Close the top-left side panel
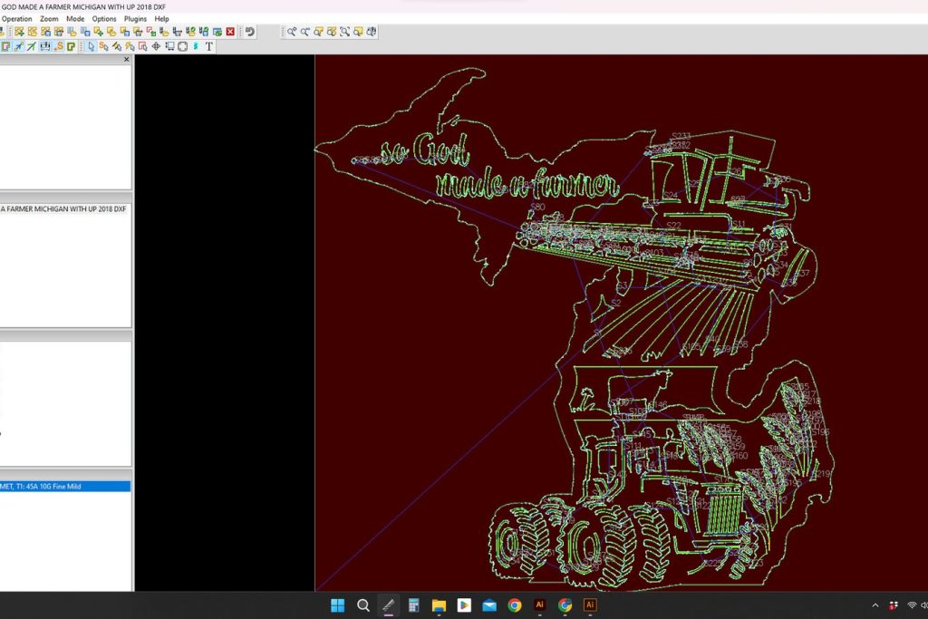928x619 pixels. tap(126, 60)
